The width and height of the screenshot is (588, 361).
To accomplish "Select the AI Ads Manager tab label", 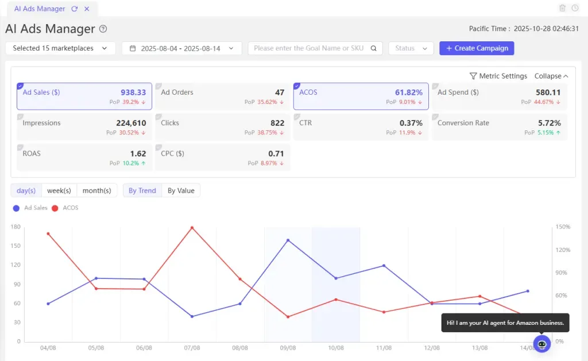I will (40, 9).
